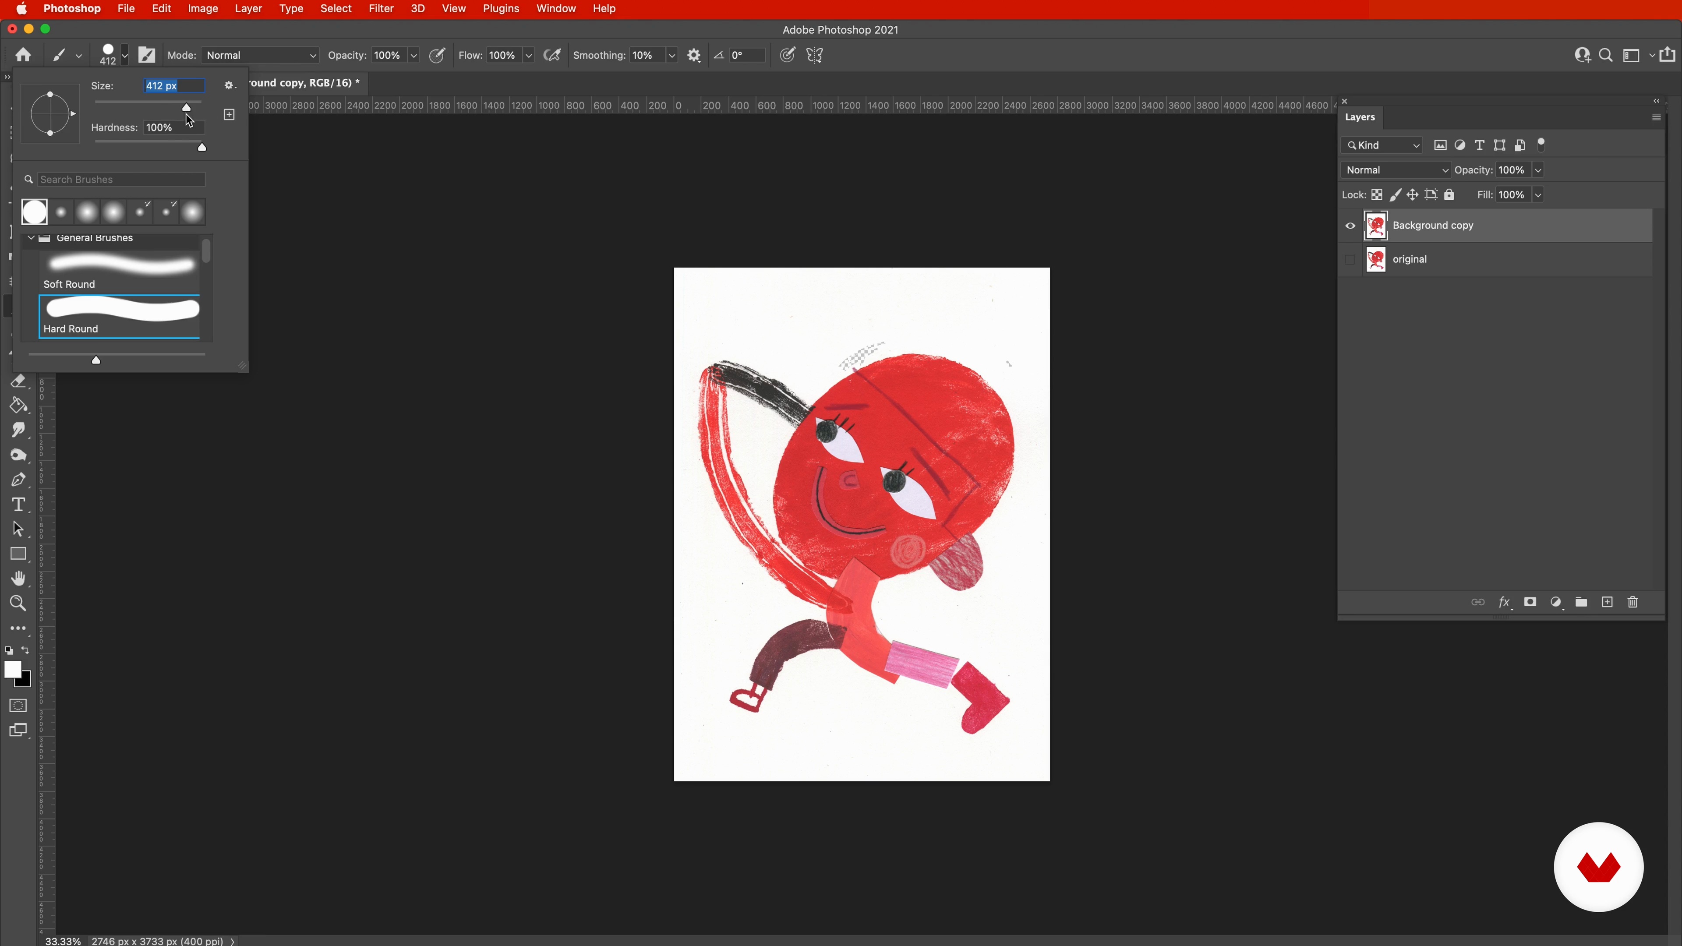The height and width of the screenshot is (946, 1682).
Task: Open the Image menu
Action: pyautogui.click(x=202, y=8)
